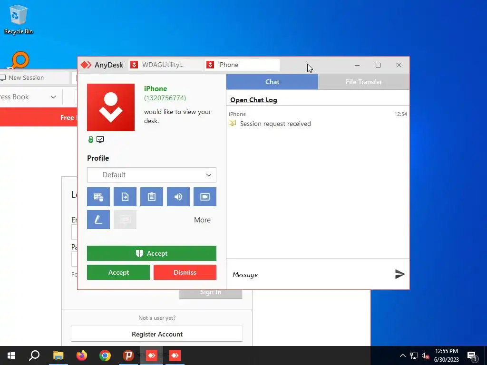This screenshot has width=487, height=365.
Task: Click Sign in button in background window
Action: click(x=211, y=294)
